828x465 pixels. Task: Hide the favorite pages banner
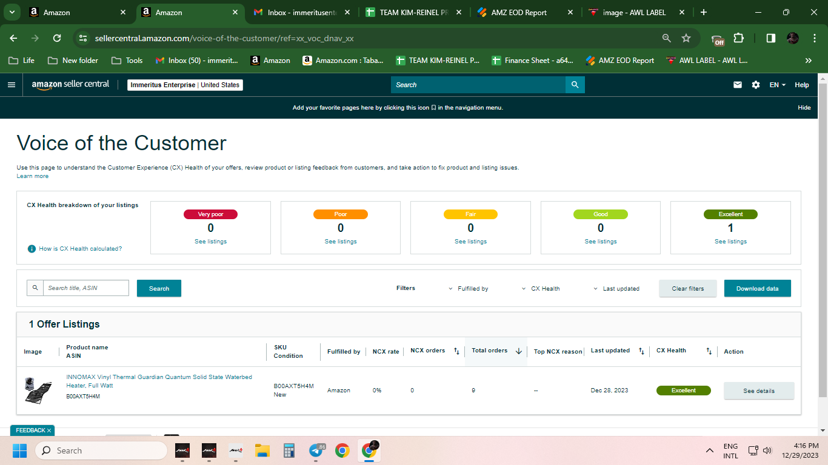pos(804,108)
